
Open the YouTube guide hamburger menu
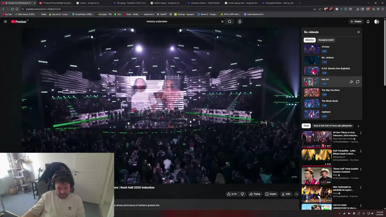click(x=5, y=22)
